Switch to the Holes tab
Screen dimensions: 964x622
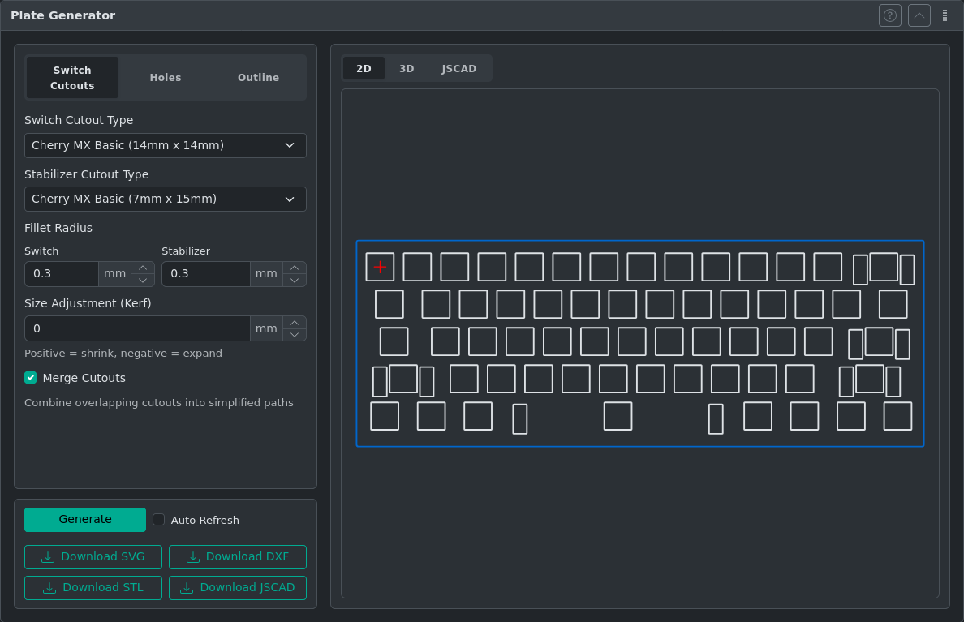pos(166,77)
